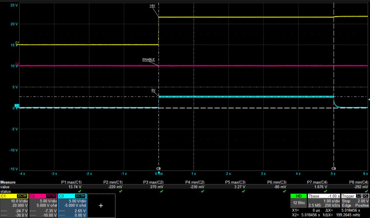Click the -80 mV measurement value
This screenshot has height=218, width=370.
[x=280, y=187]
